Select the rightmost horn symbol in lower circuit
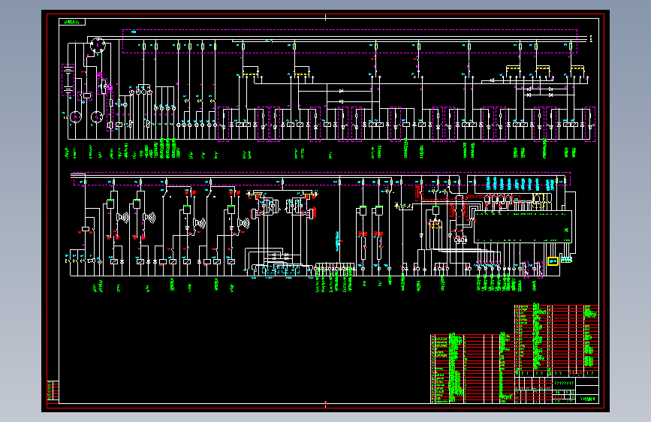The height and width of the screenshot is (422, 651). [x=244, y=224]
